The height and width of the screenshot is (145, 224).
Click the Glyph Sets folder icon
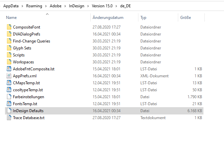(9, 48)
